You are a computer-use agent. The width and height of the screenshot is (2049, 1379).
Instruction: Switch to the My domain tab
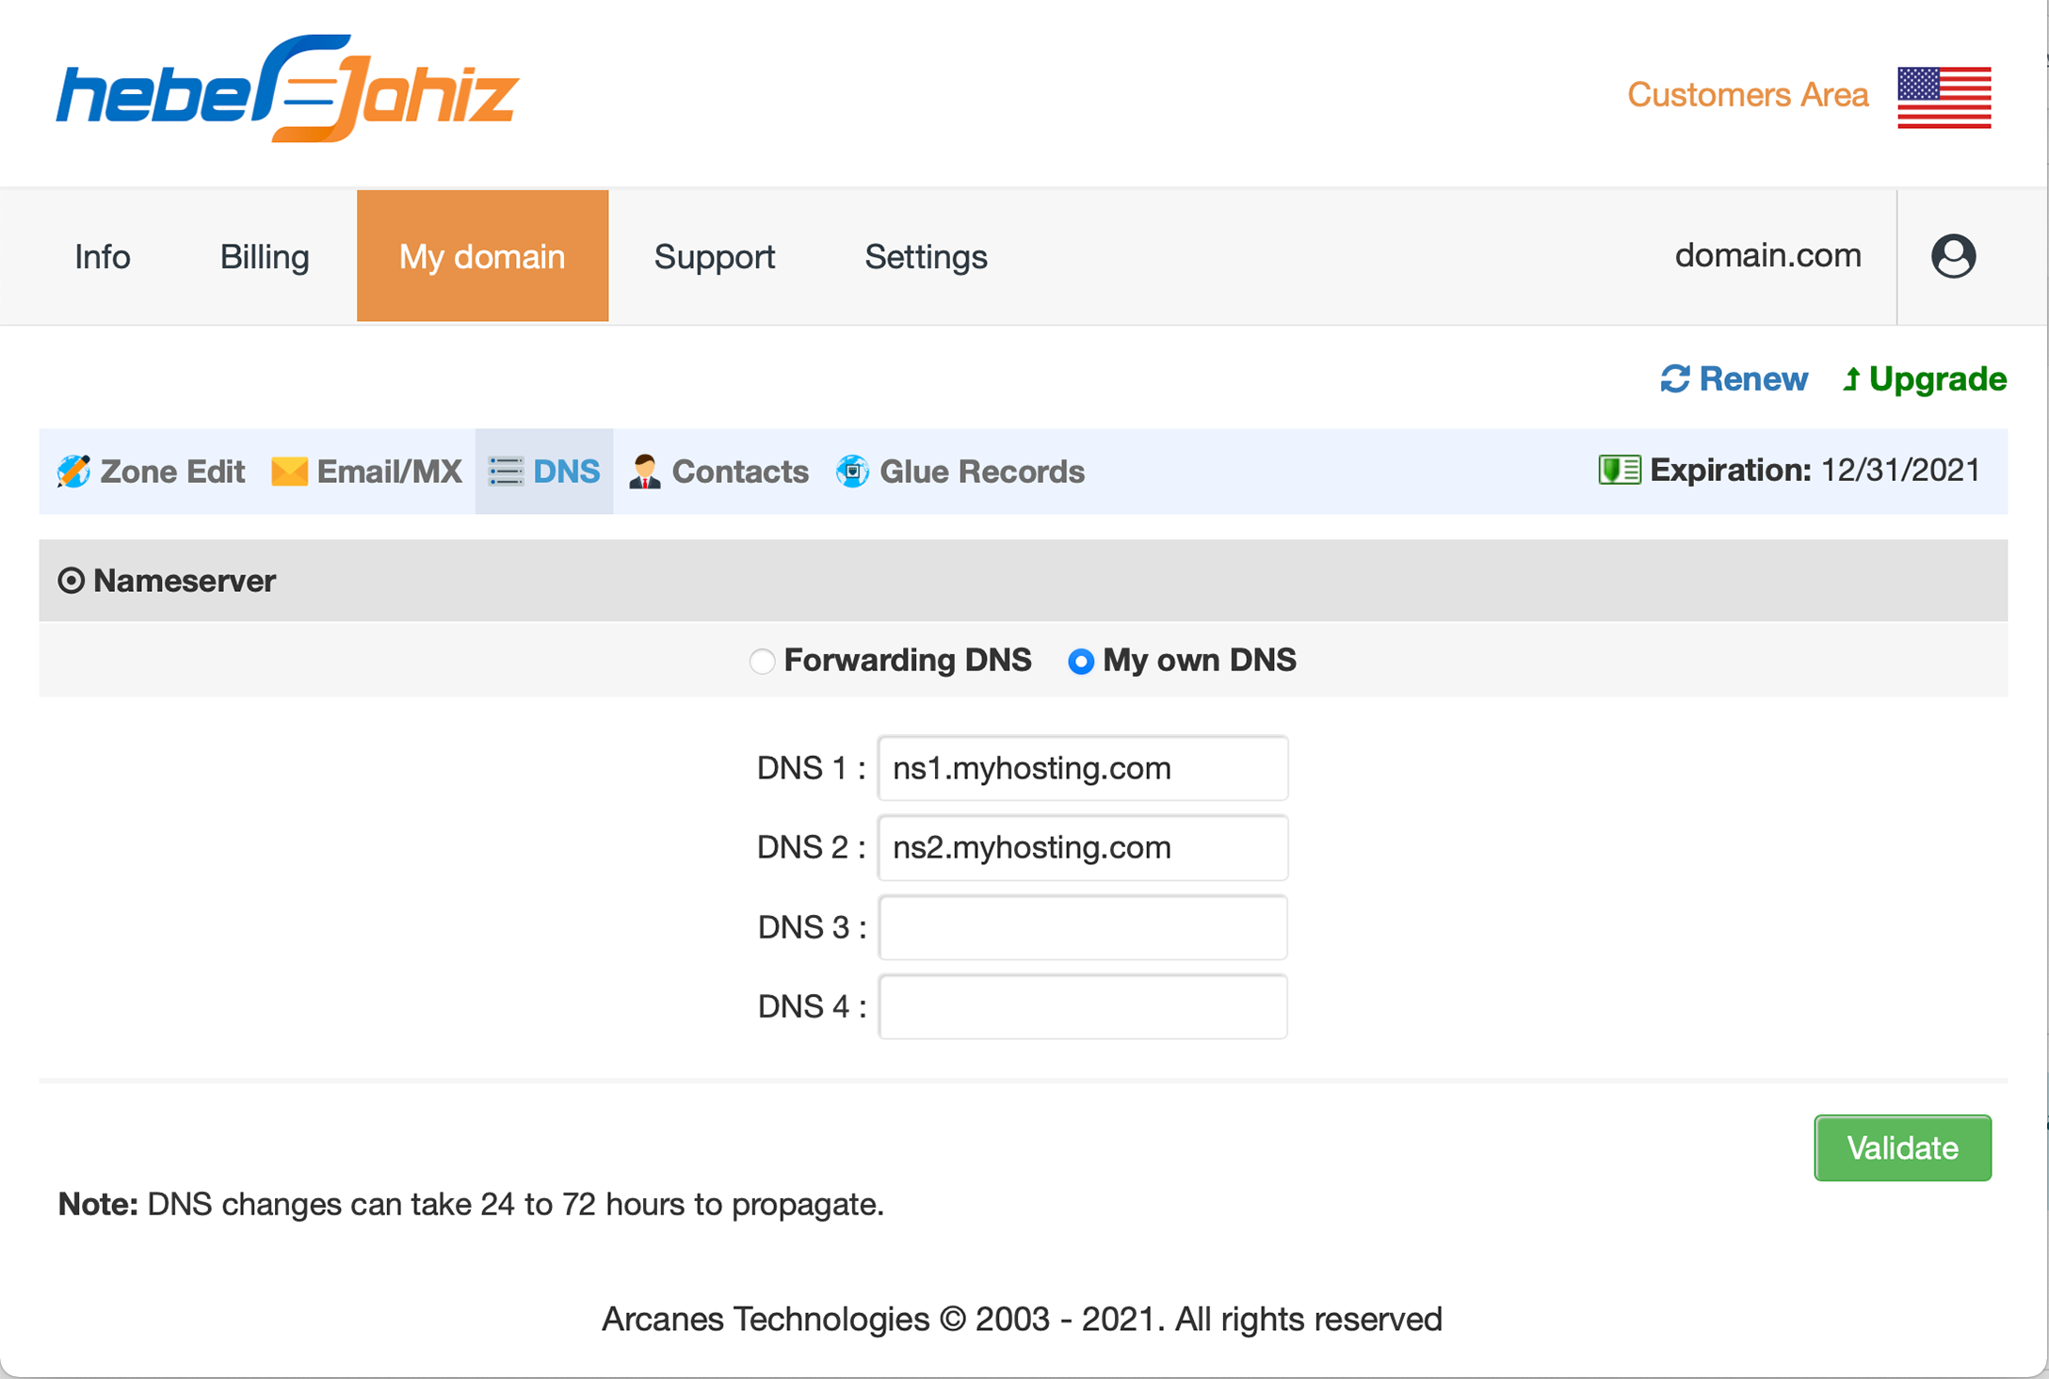click(x=482, y=256)
